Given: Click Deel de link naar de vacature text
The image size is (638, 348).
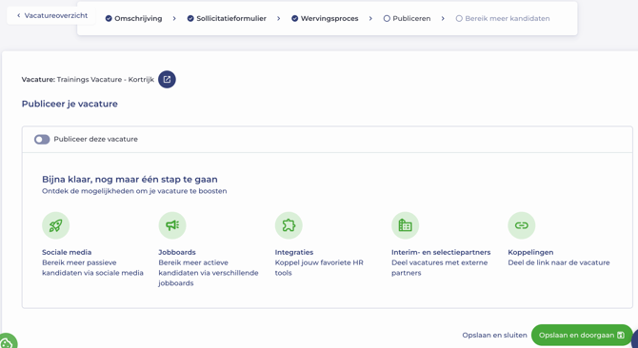Looking at the screenshot, I should [559, 262].
